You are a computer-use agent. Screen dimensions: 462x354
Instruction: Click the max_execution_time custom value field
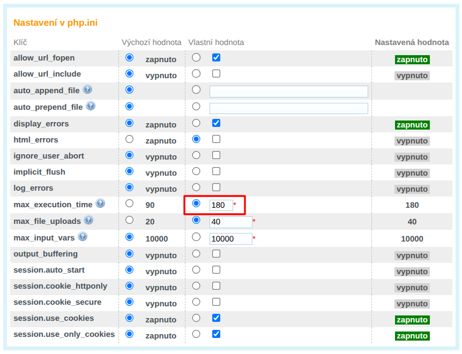(x=221, y=205)
